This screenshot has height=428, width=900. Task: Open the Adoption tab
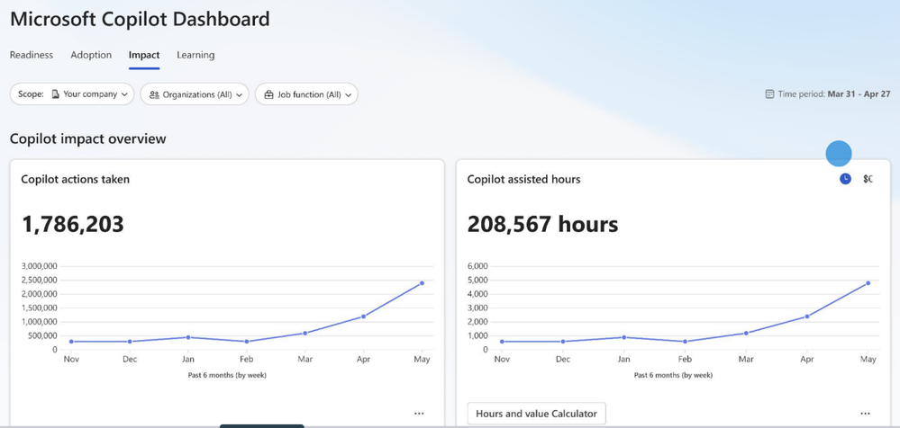click(91, 55)
